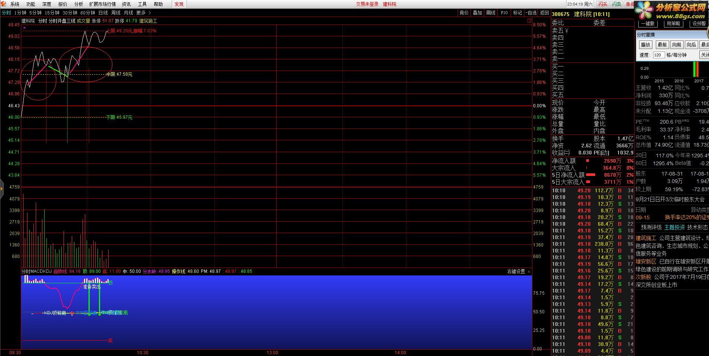This screenshot has width=709, height=356.
Task: Click the orange 建筑施工 concept link in the info panel
Action: point(646,238)
